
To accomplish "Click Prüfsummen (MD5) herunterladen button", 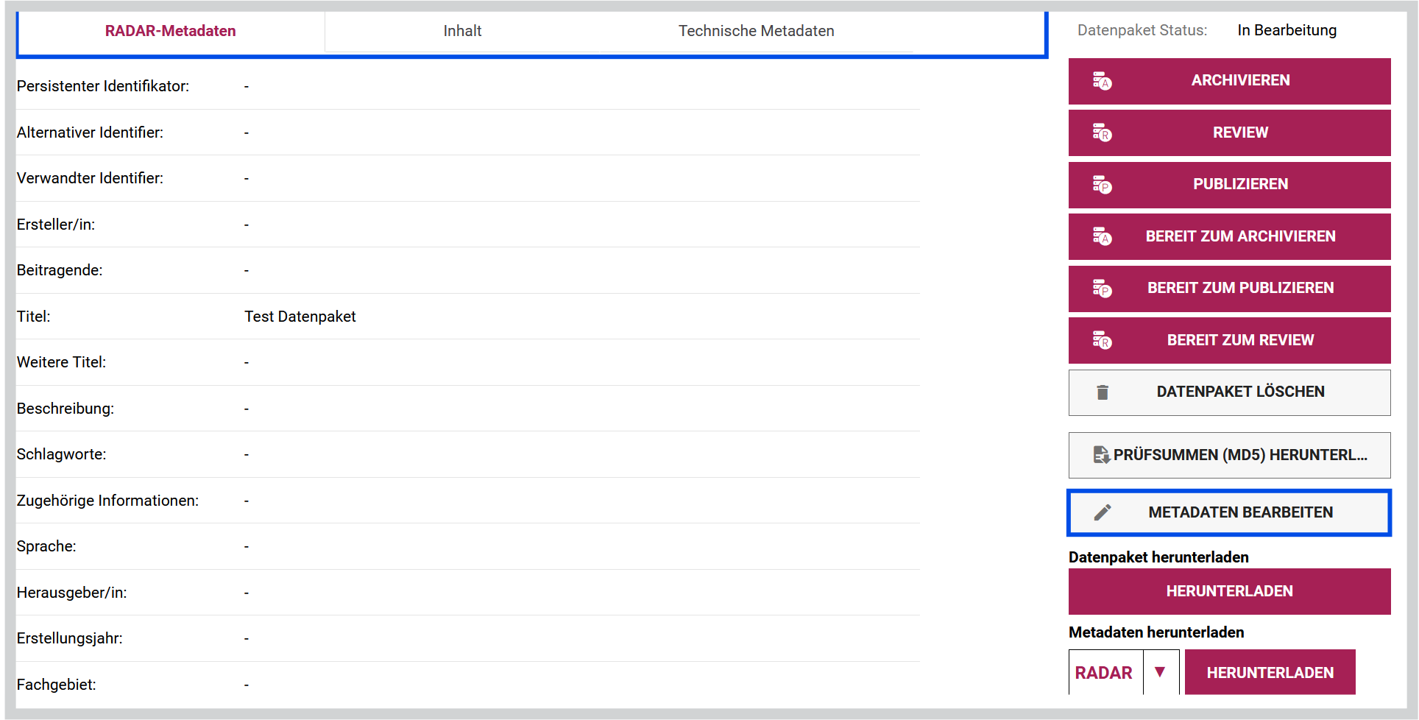I will tap(1230, 455).
